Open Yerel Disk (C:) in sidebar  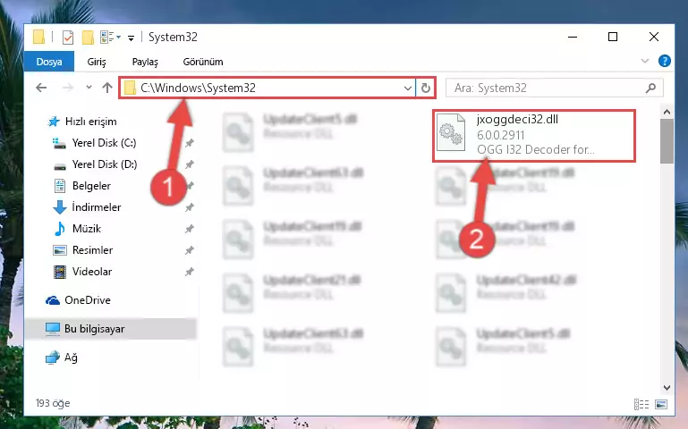coord(104,143)
